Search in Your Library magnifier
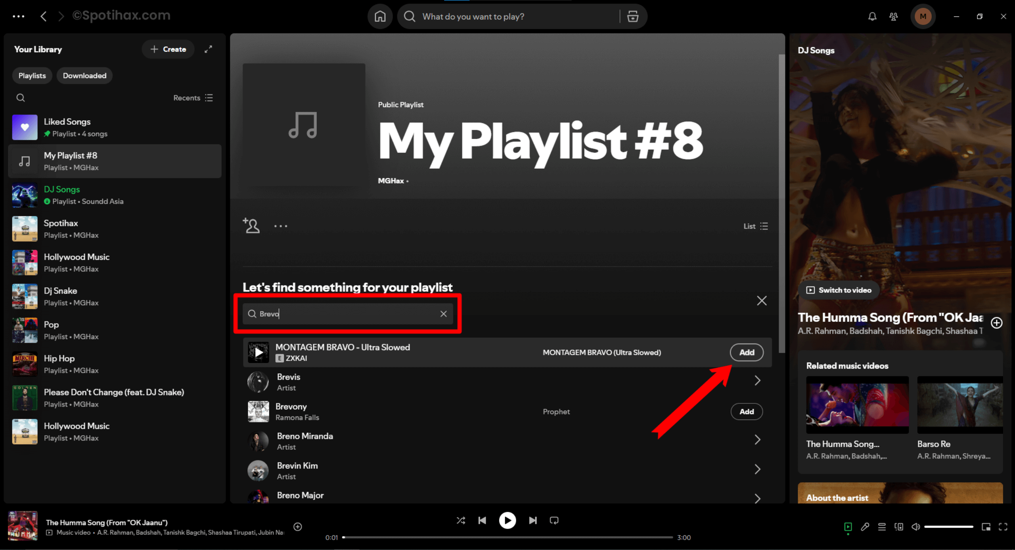Viewport: 1015px width, 550px height. pos(21,97)
